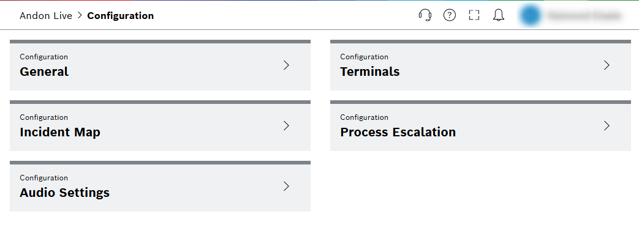Select the Configuration breadcrumb title
Image resolution: width=639 pixels, height=225 pixels.
click(121, 16)
